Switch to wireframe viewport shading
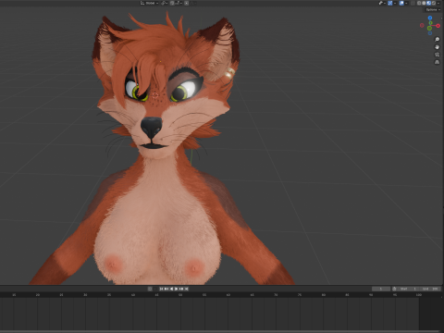Screen dimensions: 444x333 tap(419, 3)
